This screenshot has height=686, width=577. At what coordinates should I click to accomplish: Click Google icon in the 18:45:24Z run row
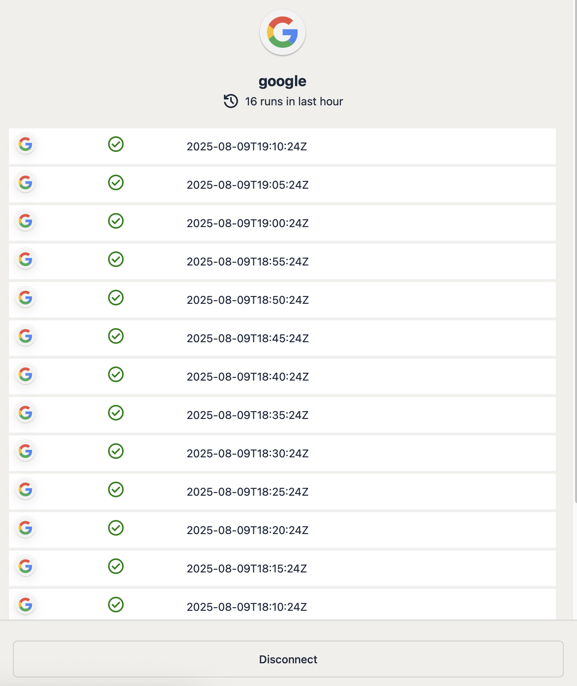25,336
